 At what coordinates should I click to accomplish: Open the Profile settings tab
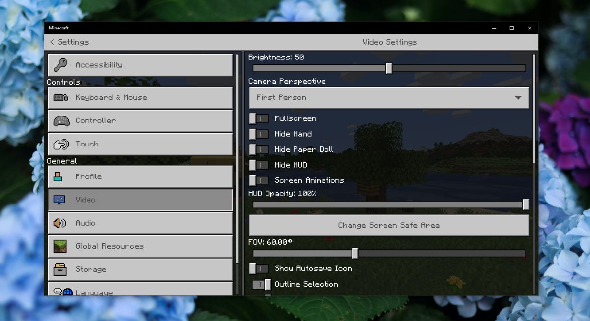(140, 176)
